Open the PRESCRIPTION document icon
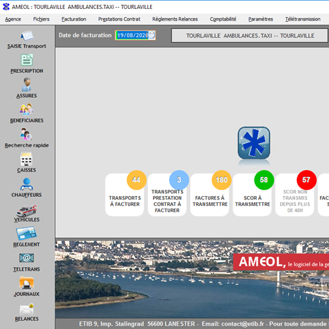The width and height of the screenshot is (329, 329). point(27,60)
